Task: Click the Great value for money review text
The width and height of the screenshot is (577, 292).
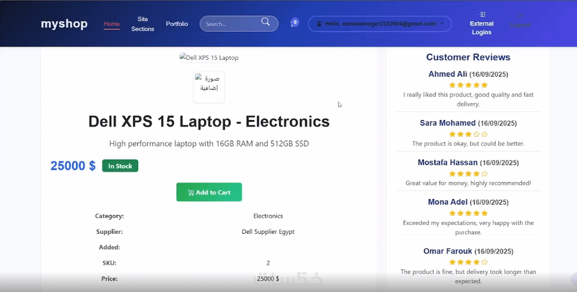Action: [468, 183]
